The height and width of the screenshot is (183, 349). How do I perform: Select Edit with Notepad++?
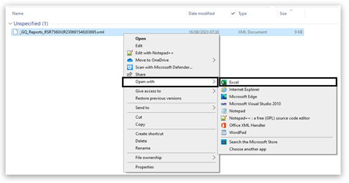(154, 53)
